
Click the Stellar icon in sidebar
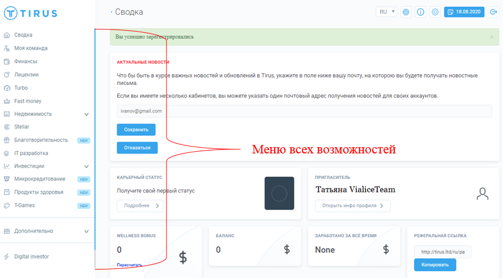(x=7, y=127)
